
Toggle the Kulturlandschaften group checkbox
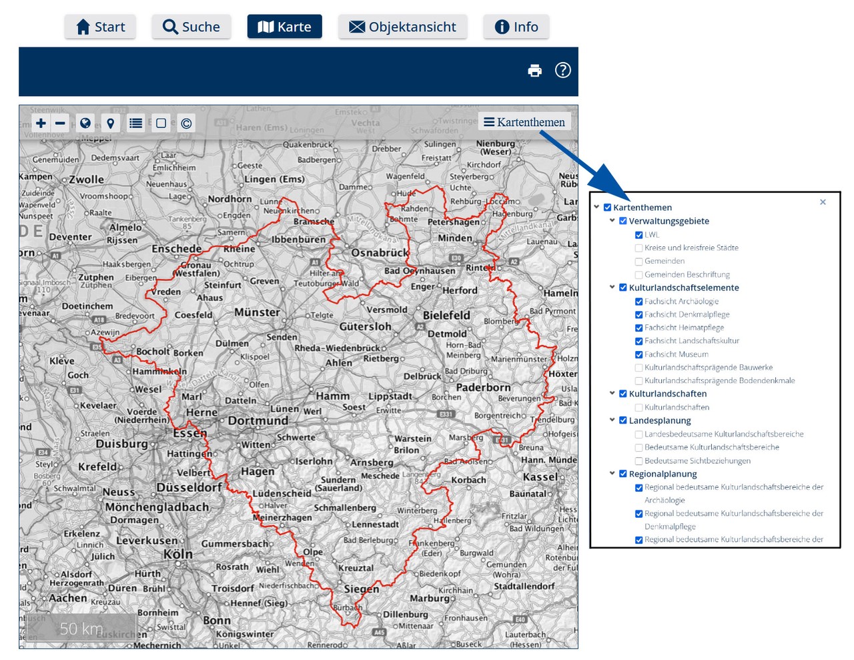click(623, 394)
